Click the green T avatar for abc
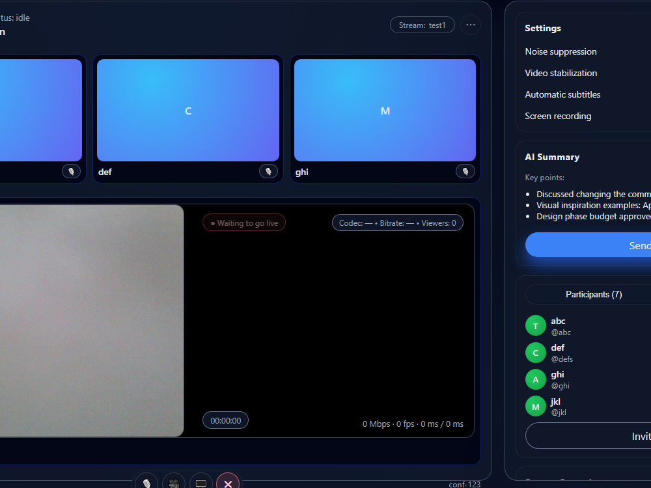This screenshot has height=488, width=651. click(x=536, y=326)
